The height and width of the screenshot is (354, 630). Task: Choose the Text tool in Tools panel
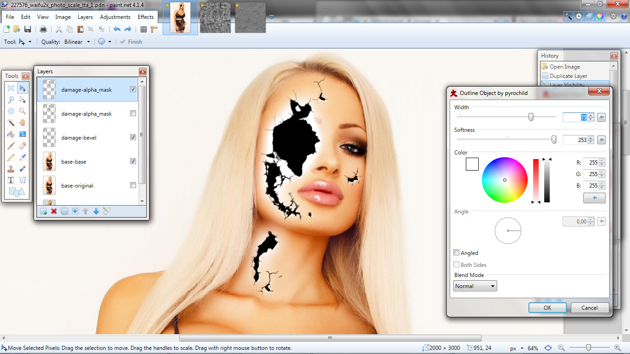(11, 180)
